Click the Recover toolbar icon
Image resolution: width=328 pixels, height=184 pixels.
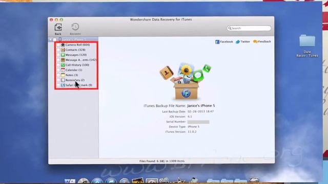coord(75,27)
